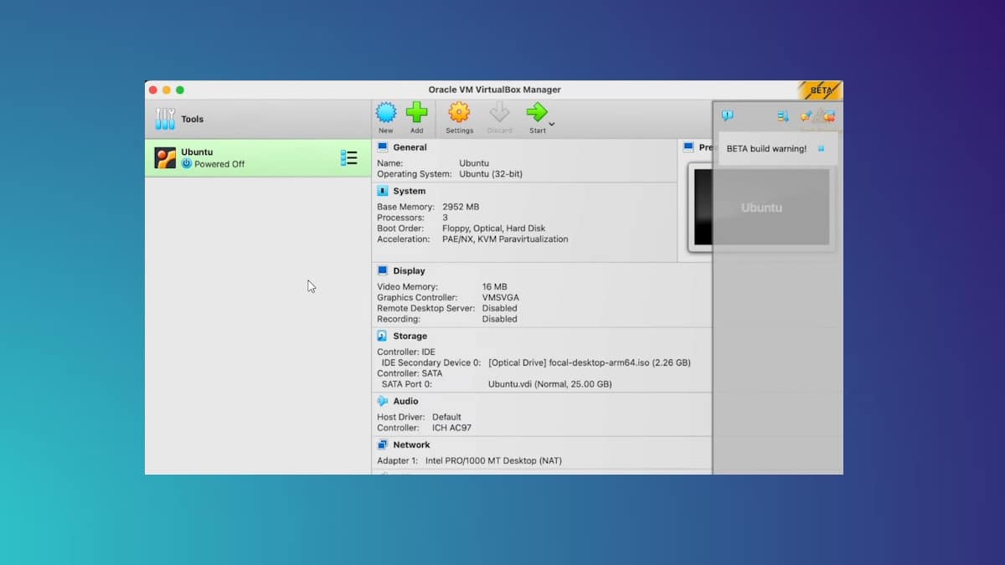The image size is (1005, 565).
Task: Click the Display section icon
Action: tap(383, 271)
